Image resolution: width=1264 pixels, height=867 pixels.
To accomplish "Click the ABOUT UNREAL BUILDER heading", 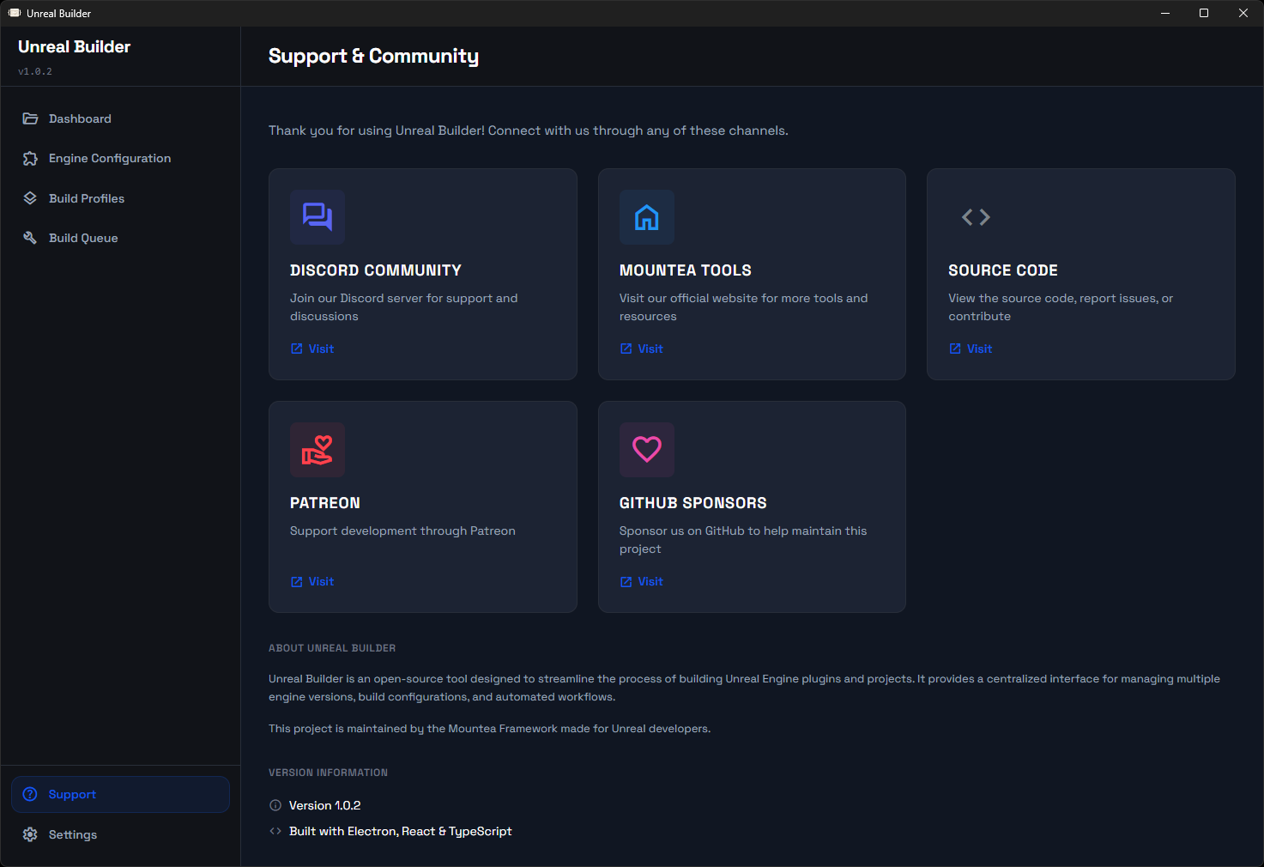I will pos(332,648).
